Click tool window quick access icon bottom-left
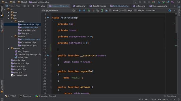This screenshot has width=181, height=101. [2, 99]
